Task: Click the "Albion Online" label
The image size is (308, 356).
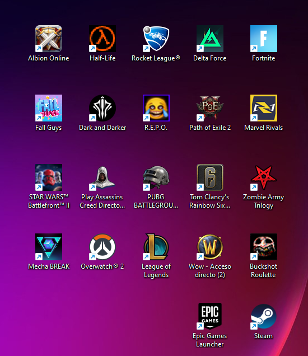Action: pyautogui.click(x=49, y=58)
